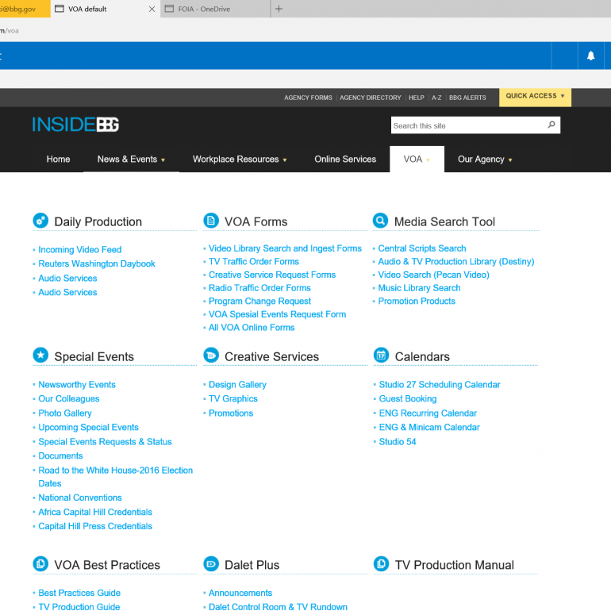Open National Conventions link

(80, 498)
